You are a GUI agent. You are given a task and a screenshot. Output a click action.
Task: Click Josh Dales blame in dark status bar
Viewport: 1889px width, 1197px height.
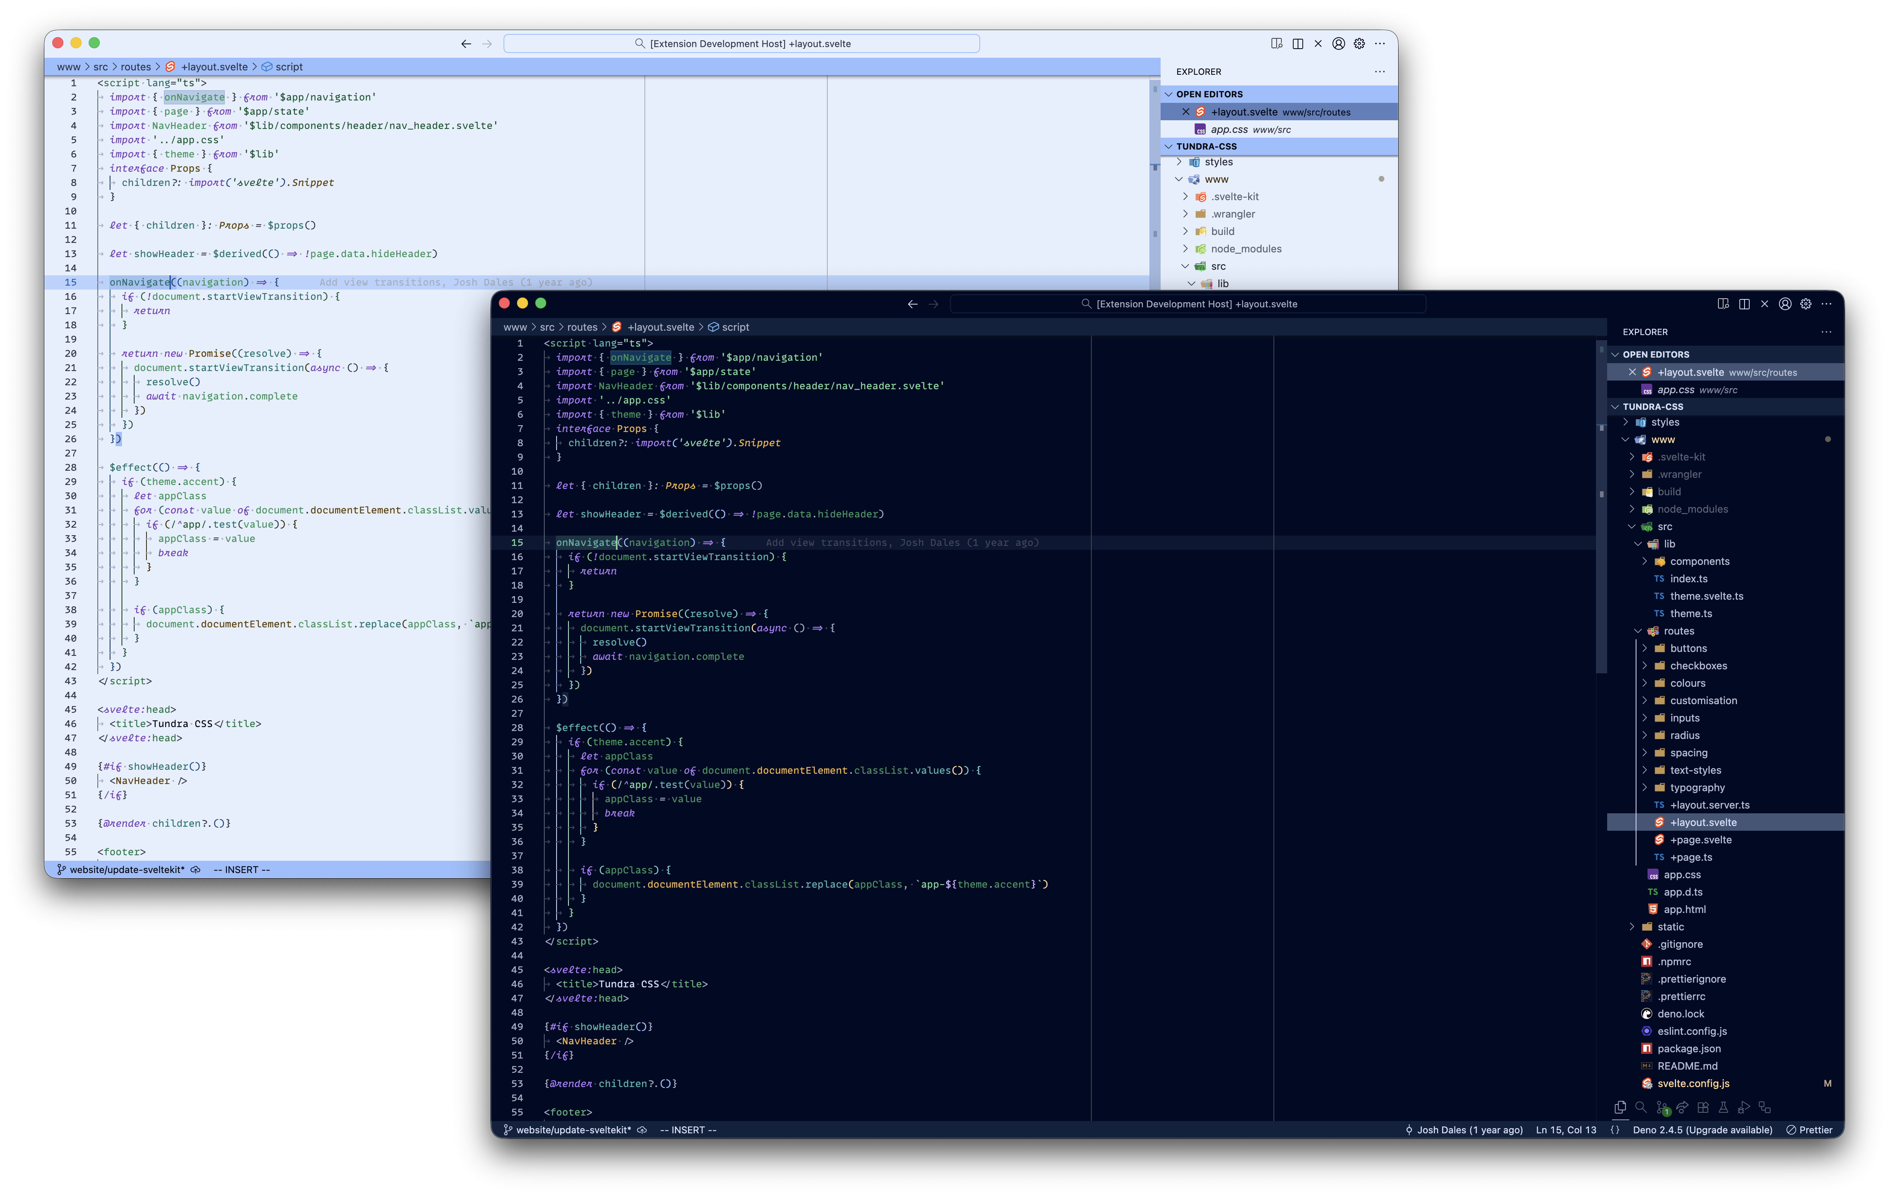pos(1464,1130)
